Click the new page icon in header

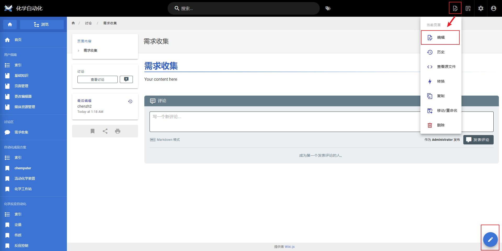point(468,8)
